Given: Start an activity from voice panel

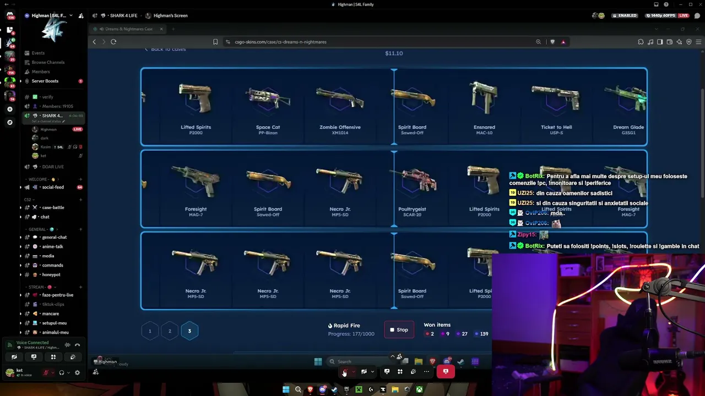Looking at the screenshot, I should pos(53,357).
